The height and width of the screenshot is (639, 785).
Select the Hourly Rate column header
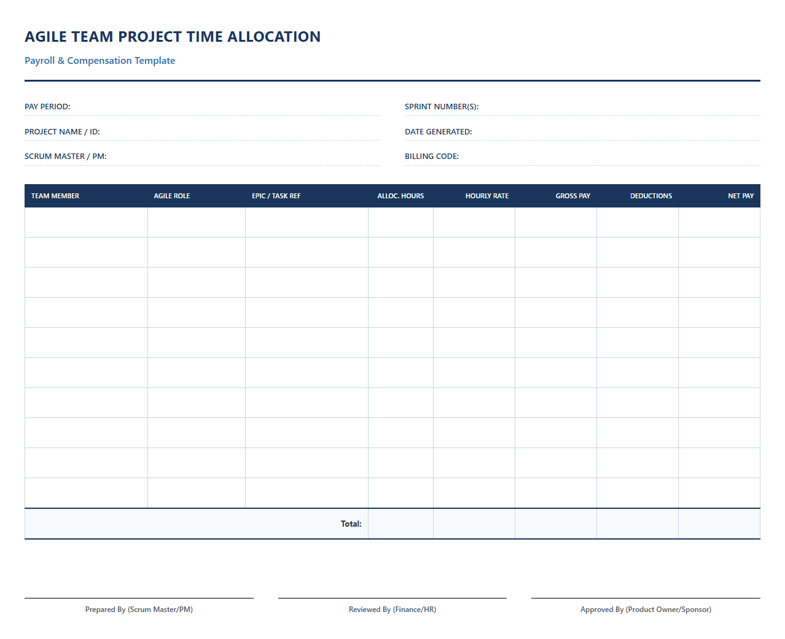[x=474, y=196]
